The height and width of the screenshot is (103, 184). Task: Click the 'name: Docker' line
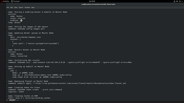(16, 16)
